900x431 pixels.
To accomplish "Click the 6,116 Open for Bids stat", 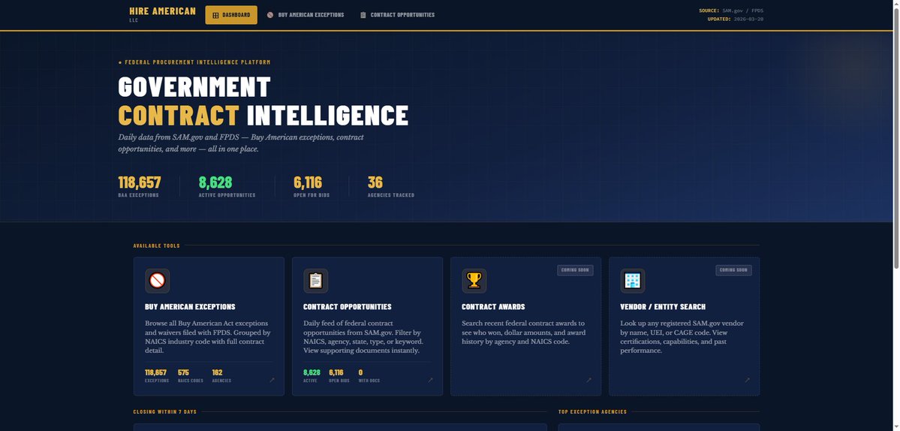I will [311, 186].
